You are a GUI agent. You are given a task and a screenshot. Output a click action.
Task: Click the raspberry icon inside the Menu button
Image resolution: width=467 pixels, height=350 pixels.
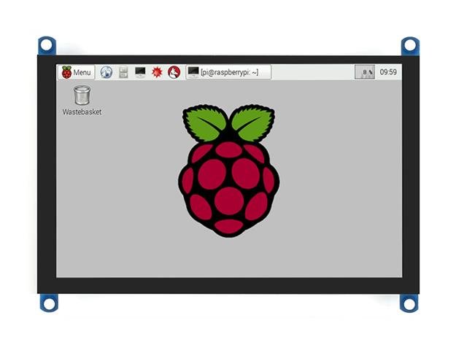click(66, 72)
